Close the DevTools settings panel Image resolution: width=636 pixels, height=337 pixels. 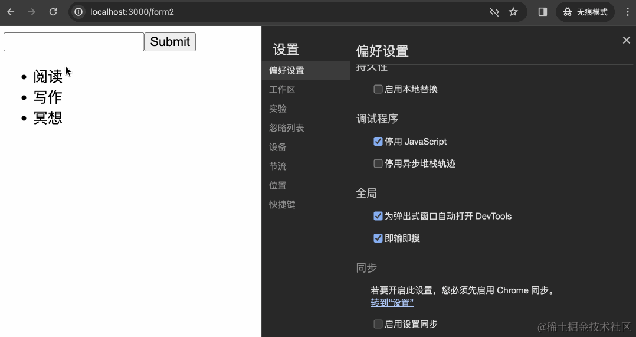pos(626,40)
